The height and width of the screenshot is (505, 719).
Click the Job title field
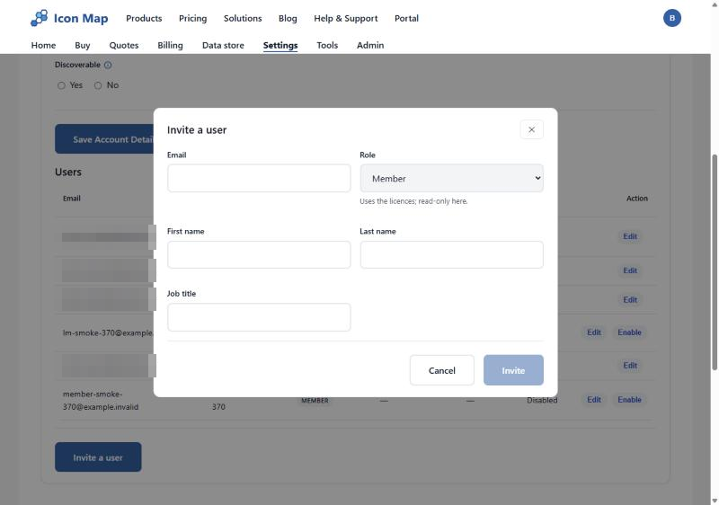pyautogui.click(x=259, y=317)
